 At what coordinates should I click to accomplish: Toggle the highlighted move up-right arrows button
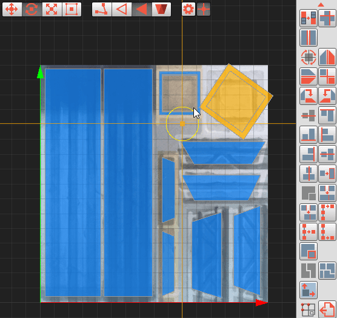[x=309, y=290]
